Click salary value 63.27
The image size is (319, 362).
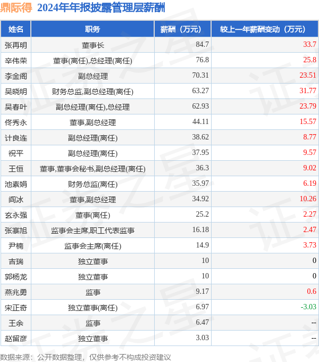(x=200, y=90)
